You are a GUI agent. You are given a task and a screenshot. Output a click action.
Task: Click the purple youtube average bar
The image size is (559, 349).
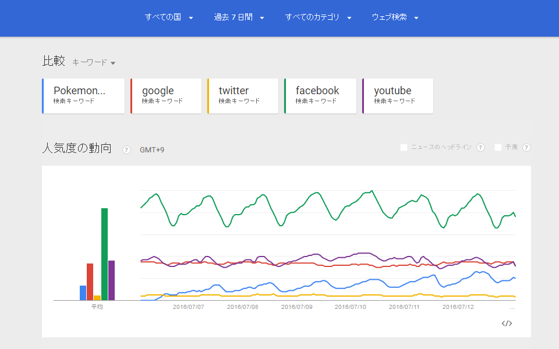pyautogui.click(x=112, y=280)
